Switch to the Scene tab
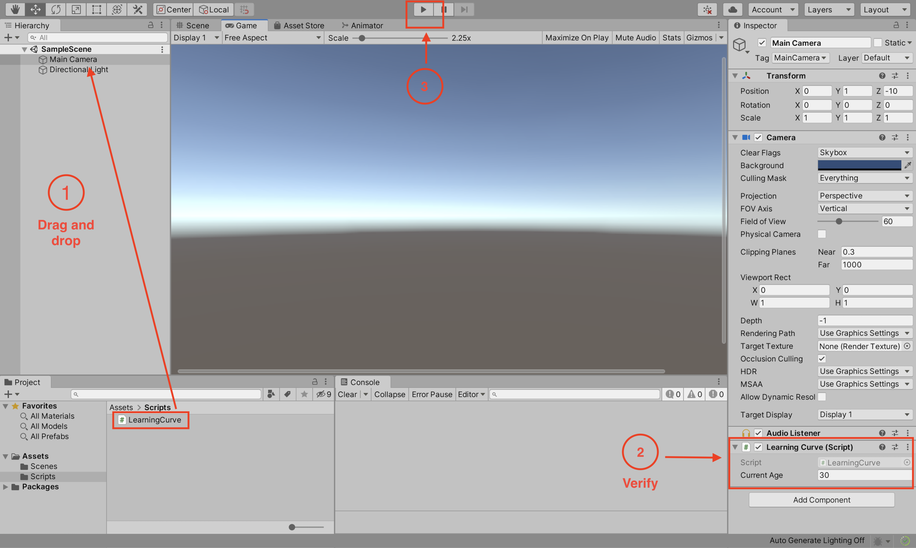 193,26
